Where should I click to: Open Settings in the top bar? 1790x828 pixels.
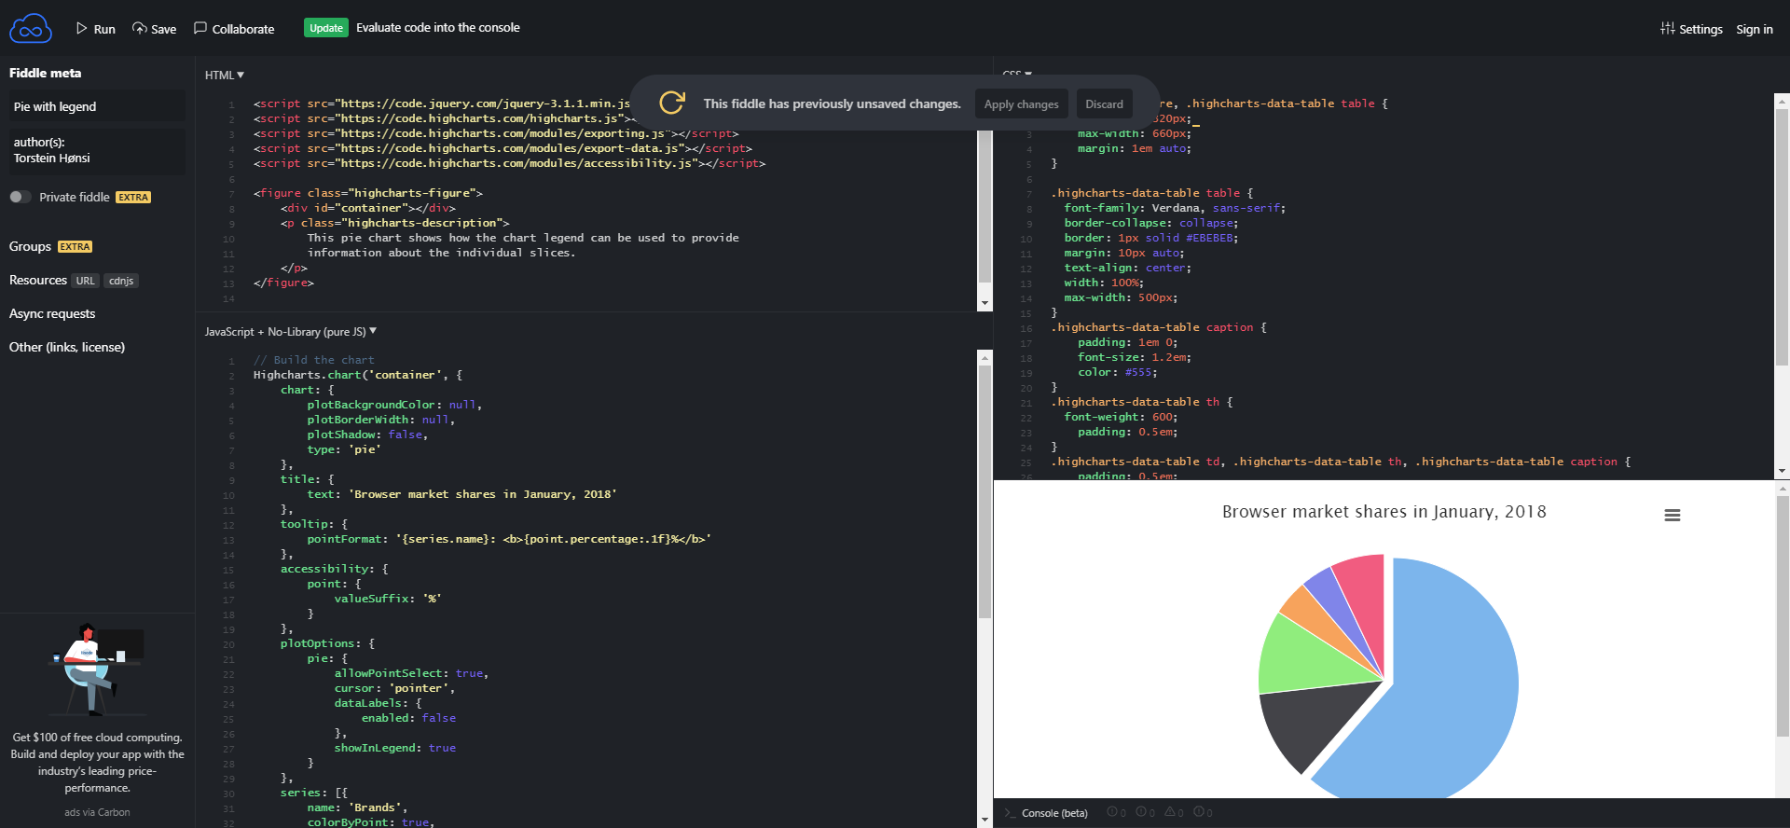pyautogui.click(x=1691, y=29)
